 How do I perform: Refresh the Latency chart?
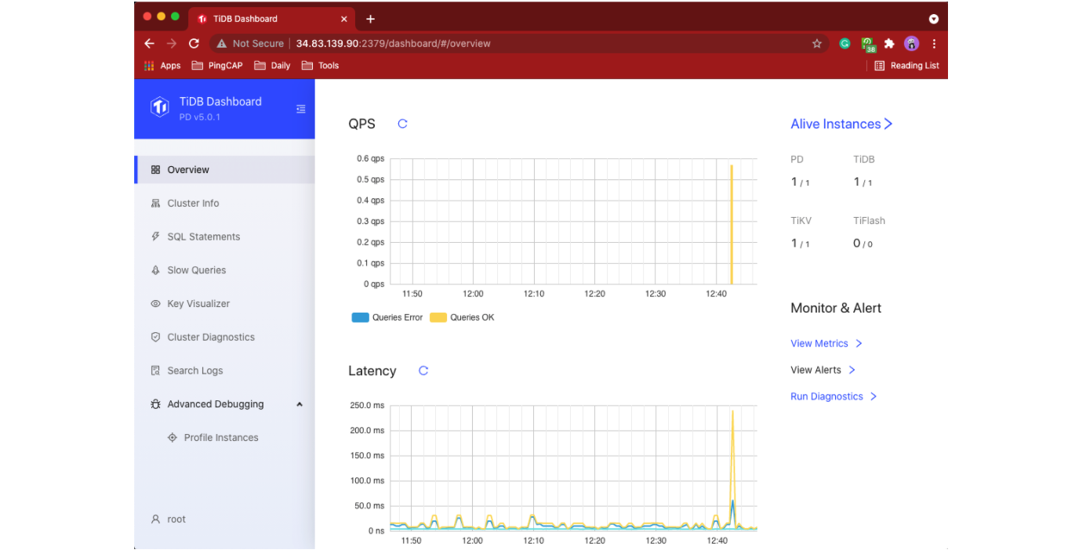[x=423, y=371]
